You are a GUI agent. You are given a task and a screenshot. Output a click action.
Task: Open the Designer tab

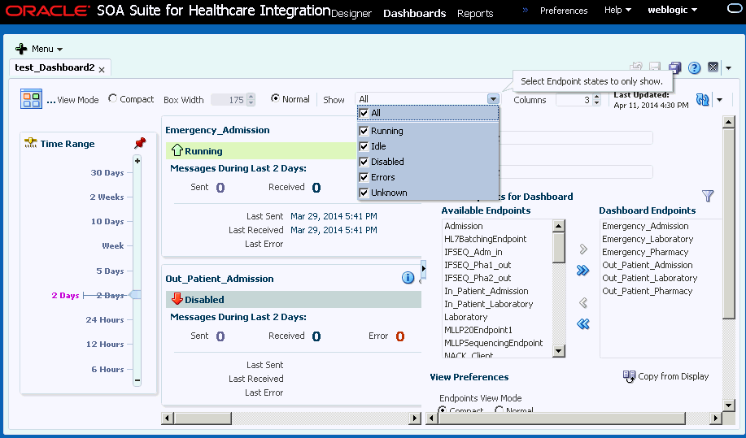click(x=351, y=13)
